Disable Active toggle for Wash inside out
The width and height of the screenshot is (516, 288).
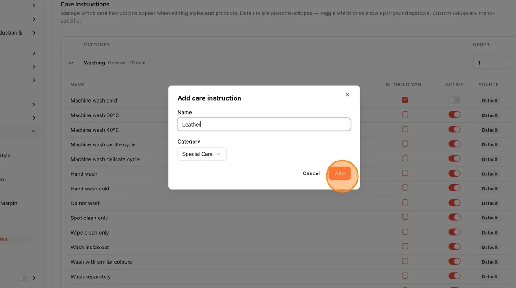(x=454, y=247)
